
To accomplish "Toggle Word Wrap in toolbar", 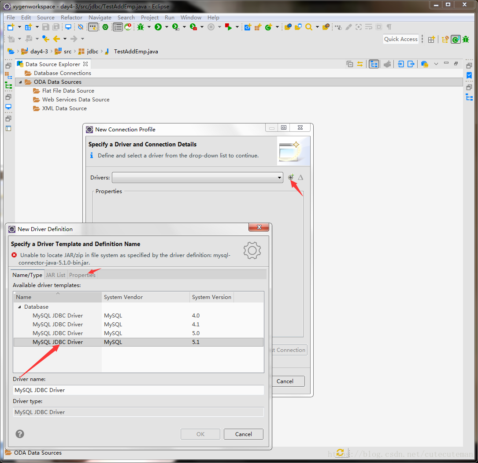I will [x=369, y=27].
